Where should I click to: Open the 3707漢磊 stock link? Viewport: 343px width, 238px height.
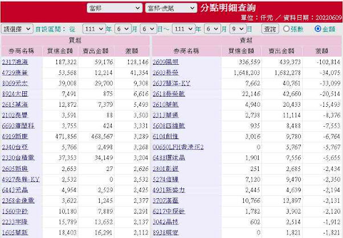(x=166, y=201)
